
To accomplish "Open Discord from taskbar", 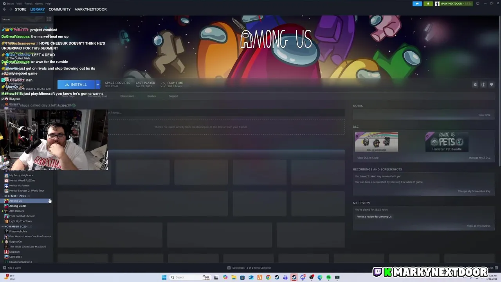I will click(303, 277).
